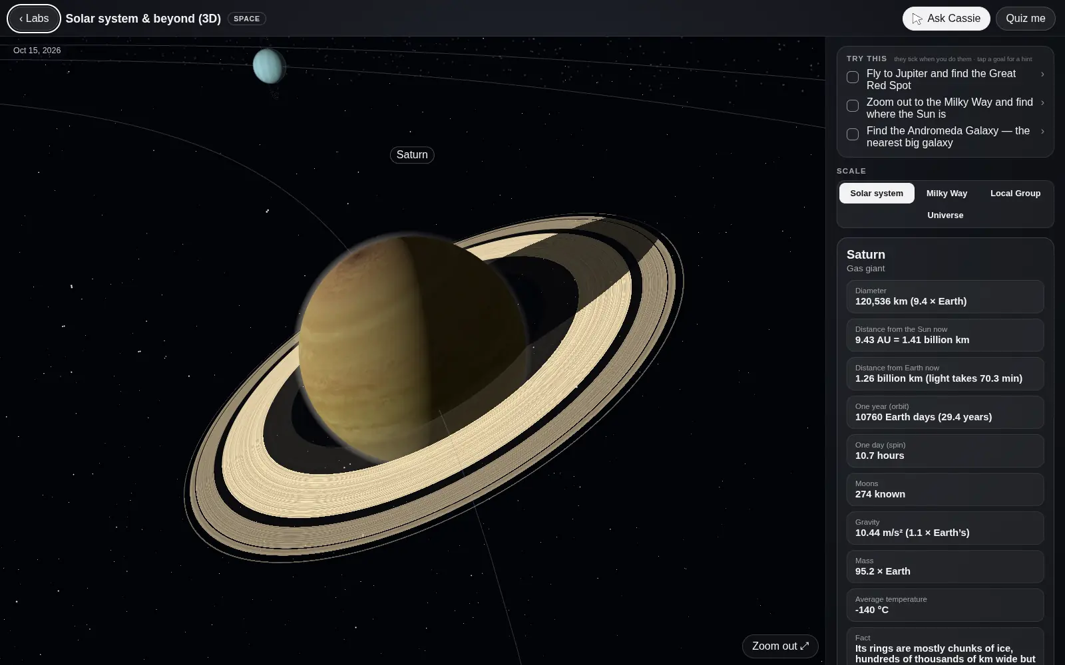Click the Zoom out to the Milky Way goal text
Screen dimensions: 1065x665
click(x=950, y=108)
